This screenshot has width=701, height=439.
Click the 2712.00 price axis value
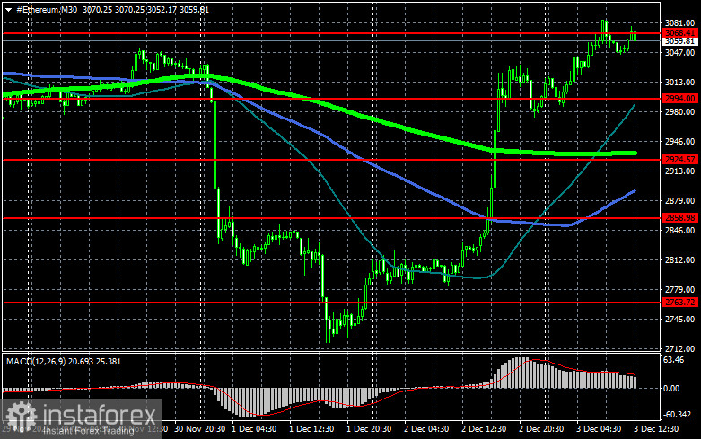pyautogui.click(x=680, y=348)
